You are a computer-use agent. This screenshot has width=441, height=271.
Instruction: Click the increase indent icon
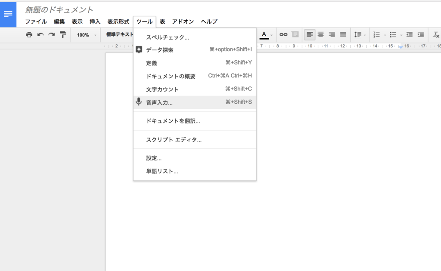421,34
